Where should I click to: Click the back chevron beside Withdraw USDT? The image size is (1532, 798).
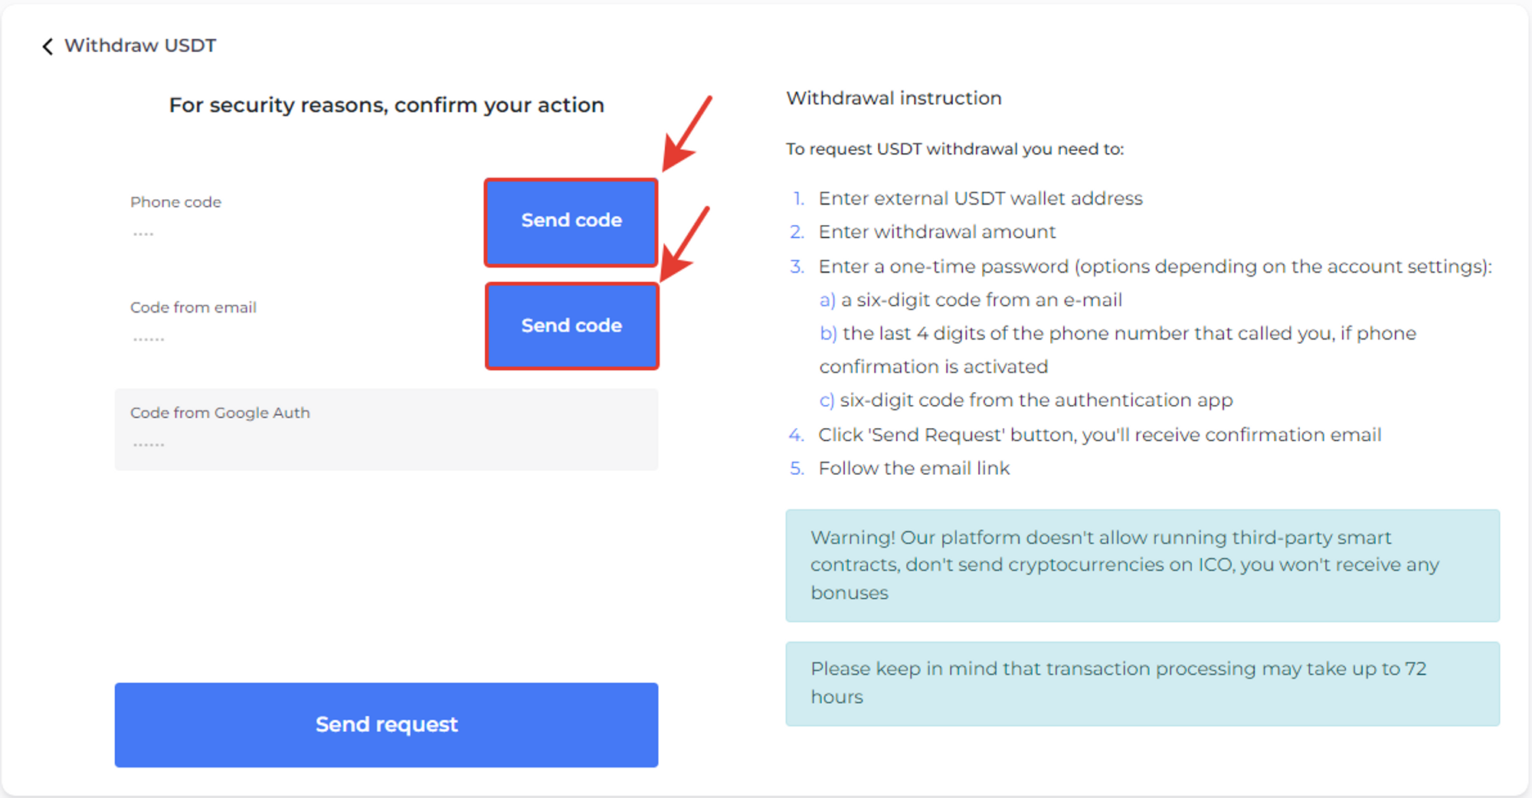point(47,47)
